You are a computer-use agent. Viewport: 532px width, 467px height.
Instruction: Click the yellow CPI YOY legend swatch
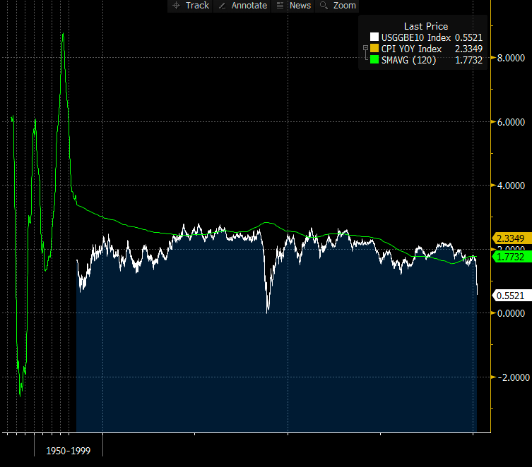coord(374,49)
